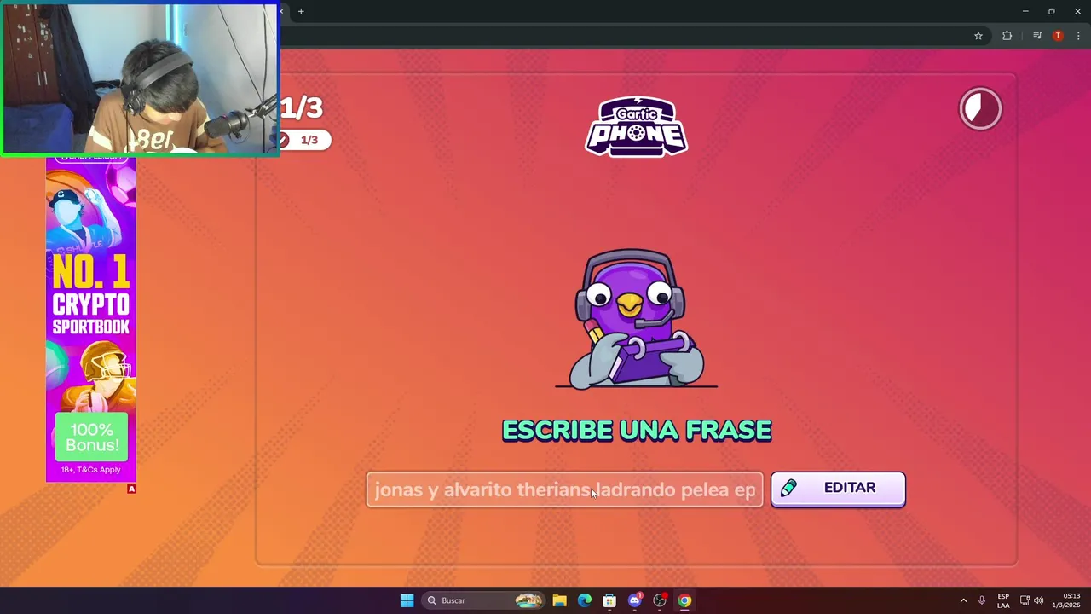1091x614 pixels.
Task: Open OBS Studio from taskbar
Action: (x=660, y=600)
